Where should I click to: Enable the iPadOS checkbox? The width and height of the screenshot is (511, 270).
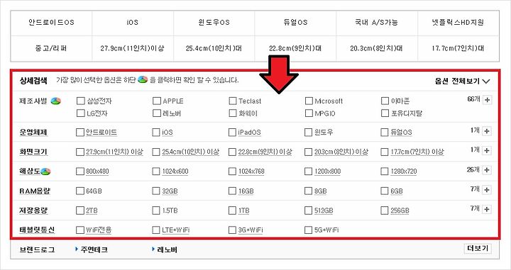[232, 133]
